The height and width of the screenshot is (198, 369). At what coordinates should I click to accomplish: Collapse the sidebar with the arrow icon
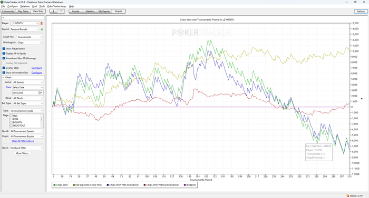pyautogui.click(x=3, y=18)
